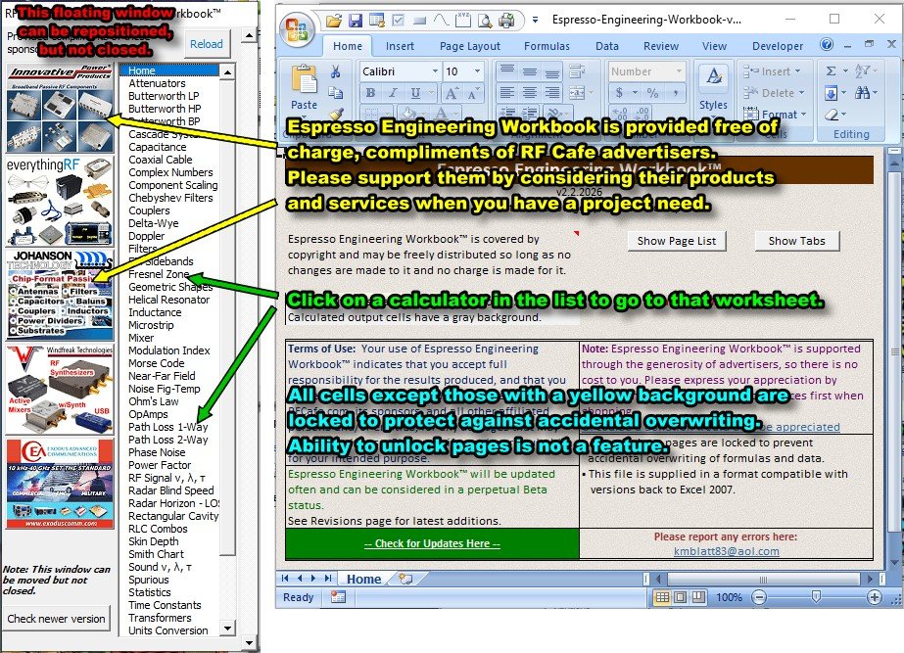Click the zoom slider handle in status bar

click(x=815, y=597)
